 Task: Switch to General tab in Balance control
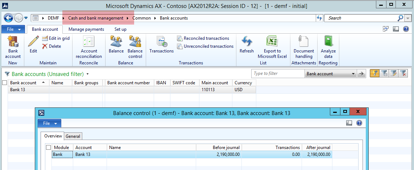73,136
